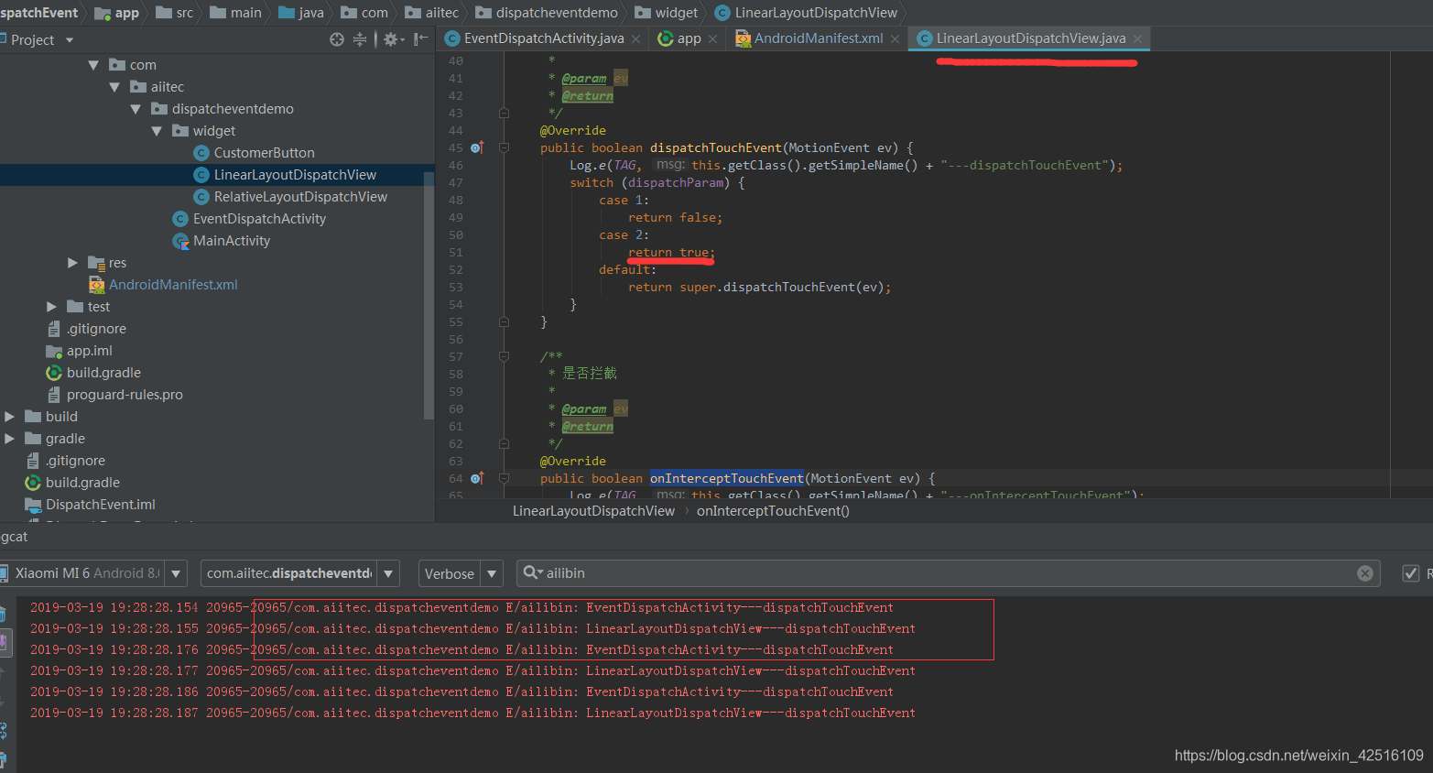Image resolution: width=1433 pixels, height=773 pixels.
Task: Switch to the LinearLayoutDispatchView.java tab
Action: tap(1030, 38)
